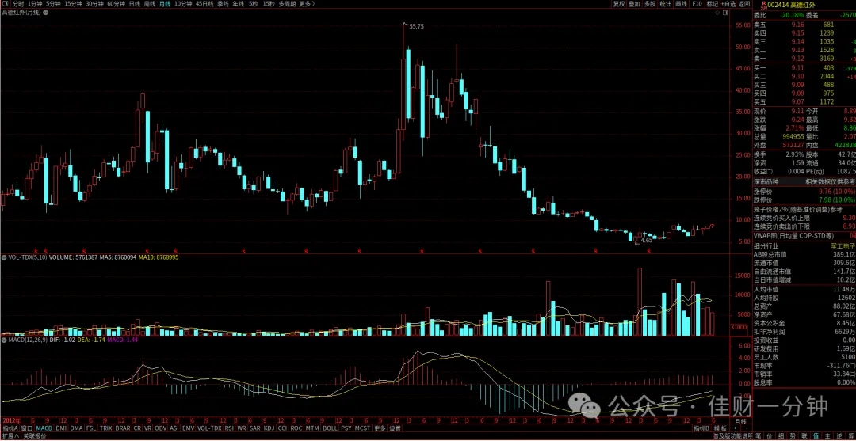Switch to the 60分钟 period
Image resolution: width=856 pixels, height=441 pixels.
pyautogui.click(x=116, y=3)
